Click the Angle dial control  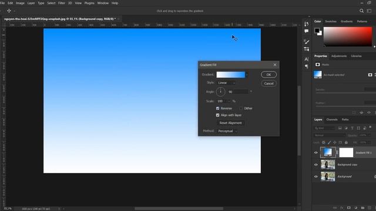[x=220, y=91]
